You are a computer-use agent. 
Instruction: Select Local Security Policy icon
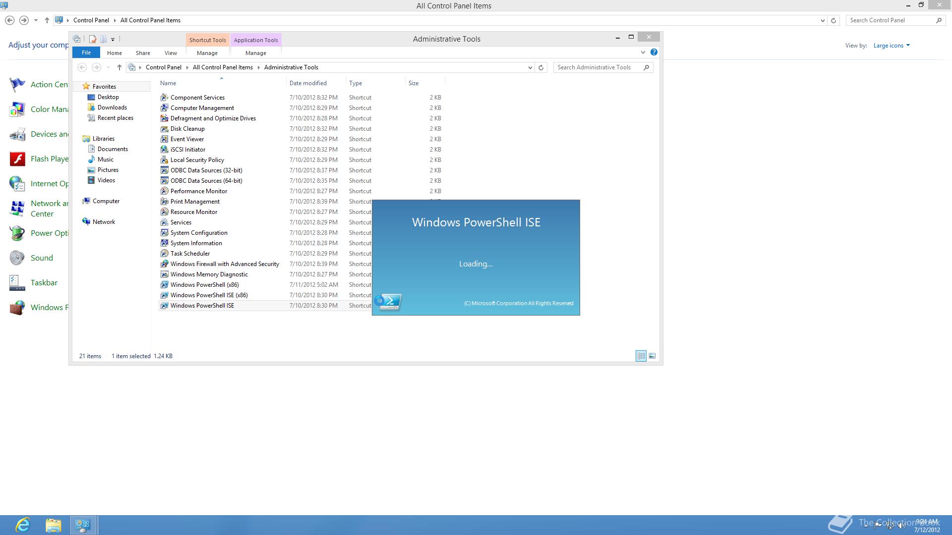click(164, 160)
